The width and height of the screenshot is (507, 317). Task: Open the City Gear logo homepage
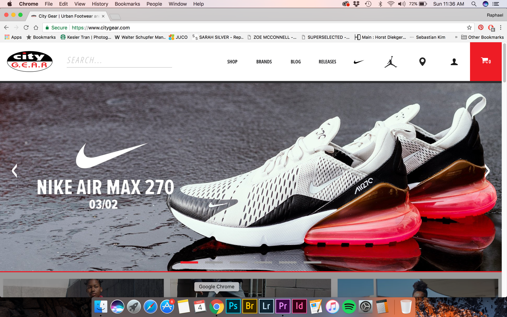pos(30,61)
